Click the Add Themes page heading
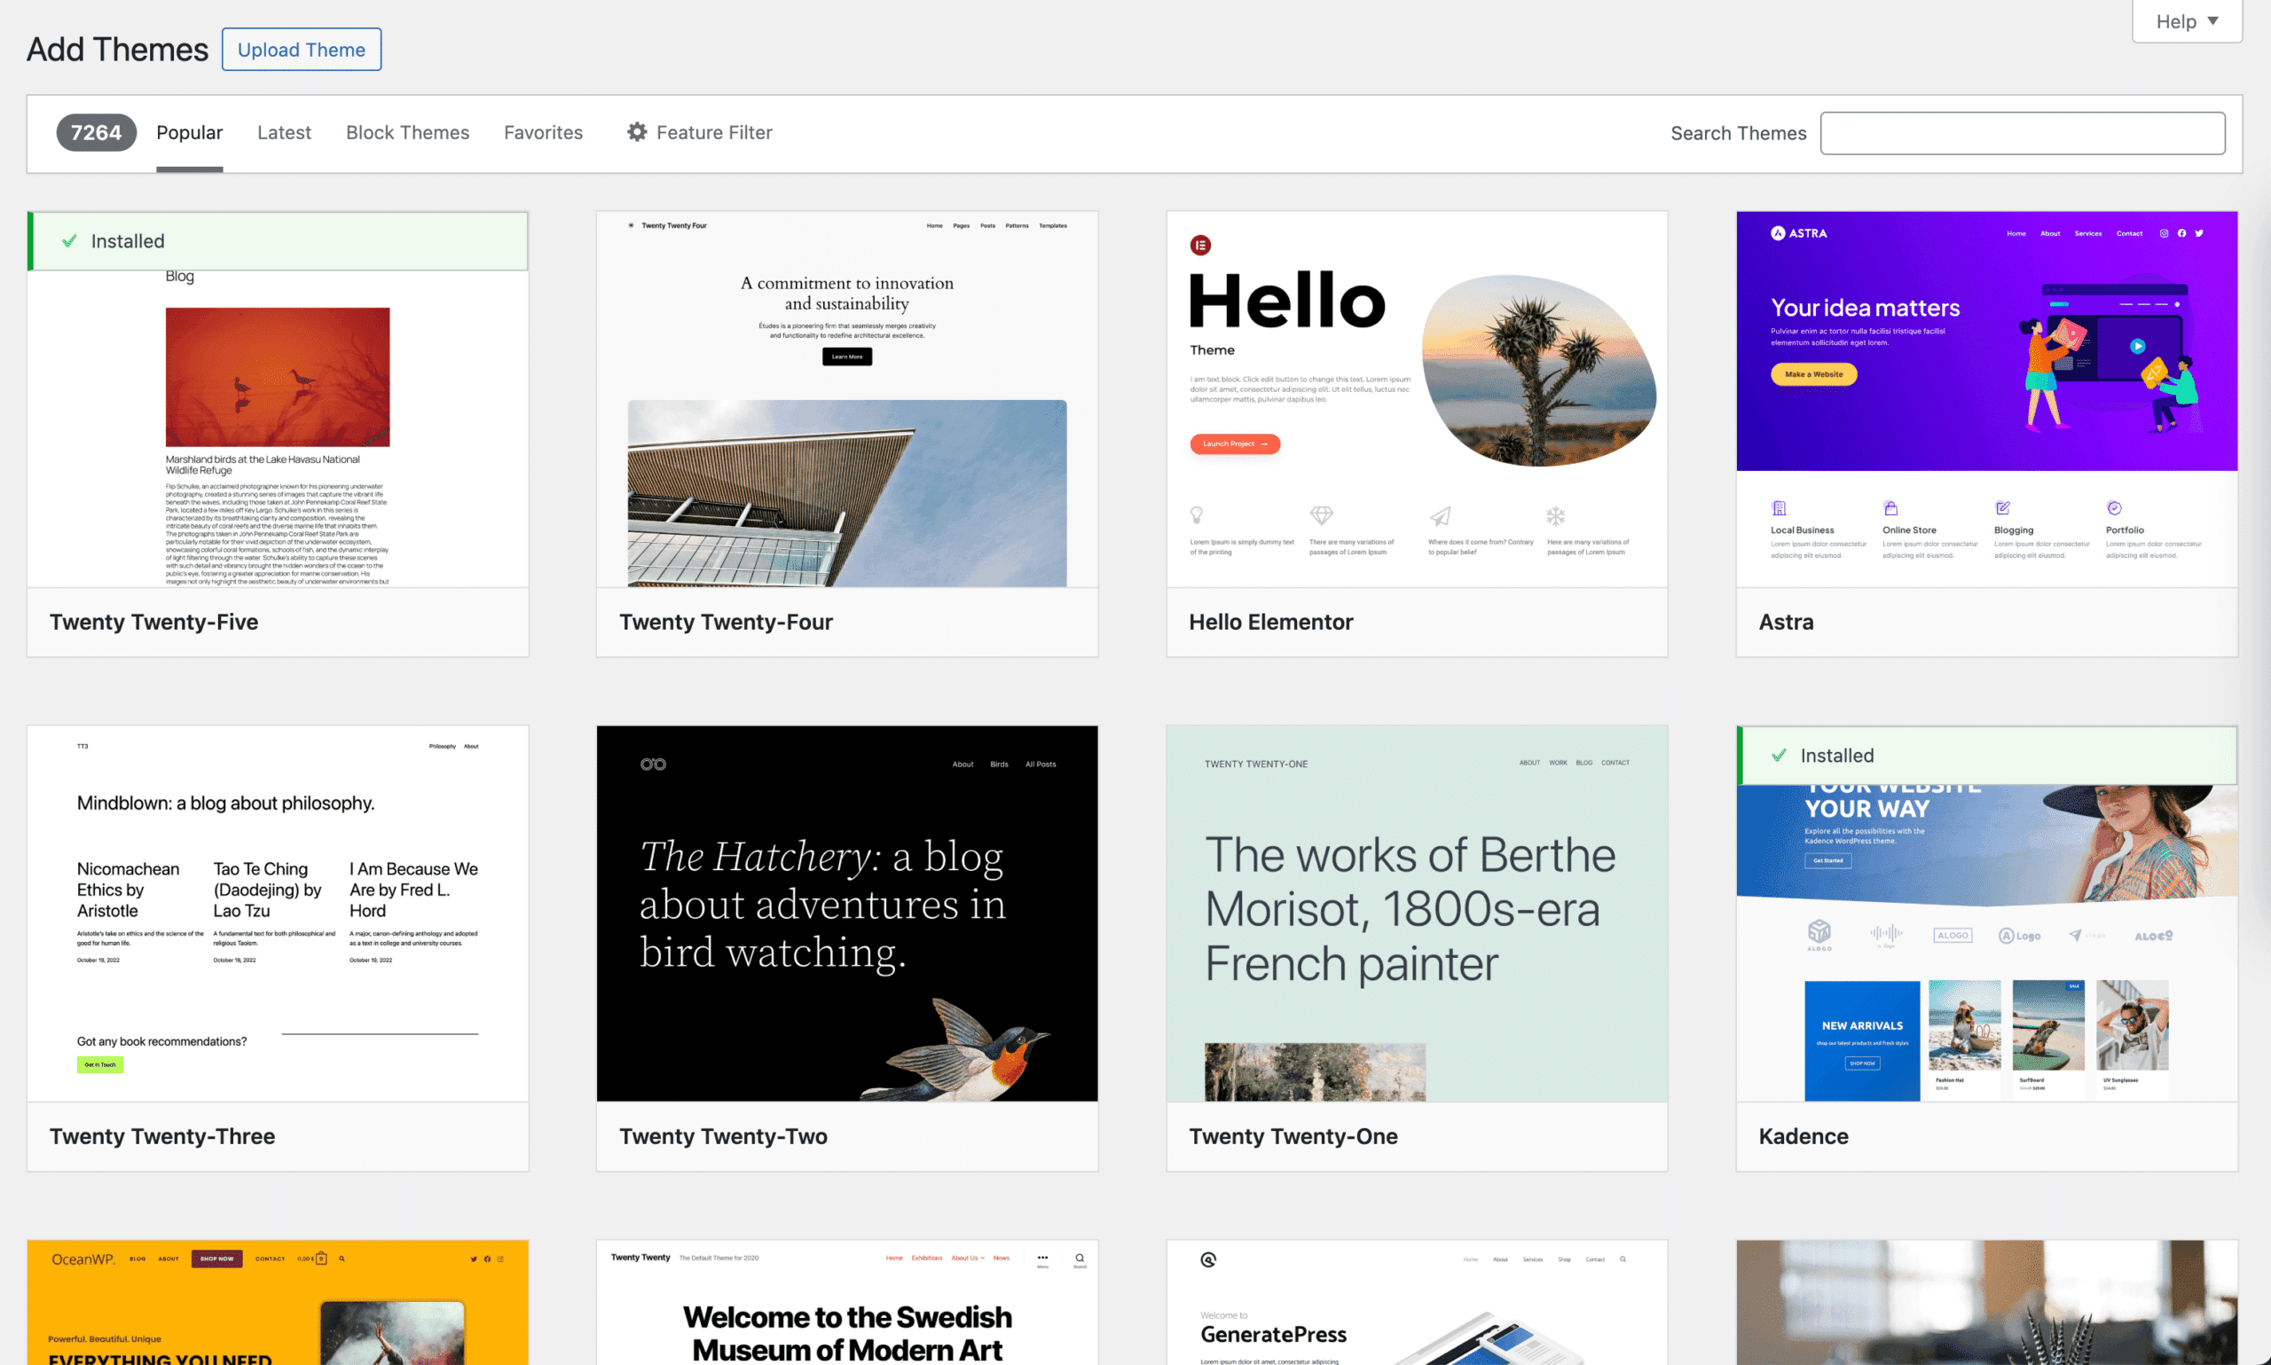 pos(118,50)
